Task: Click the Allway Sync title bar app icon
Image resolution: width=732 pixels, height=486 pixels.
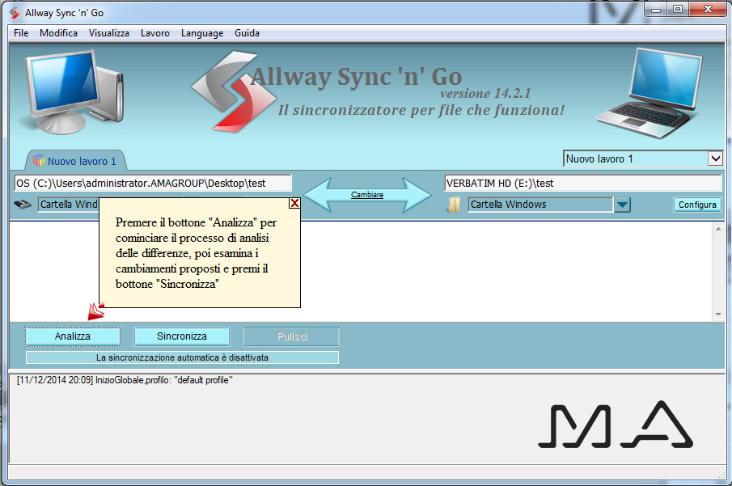Action: coord(15,13)
